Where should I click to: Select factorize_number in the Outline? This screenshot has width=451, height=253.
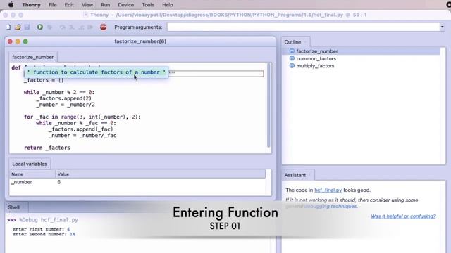(x=317, y=51)
